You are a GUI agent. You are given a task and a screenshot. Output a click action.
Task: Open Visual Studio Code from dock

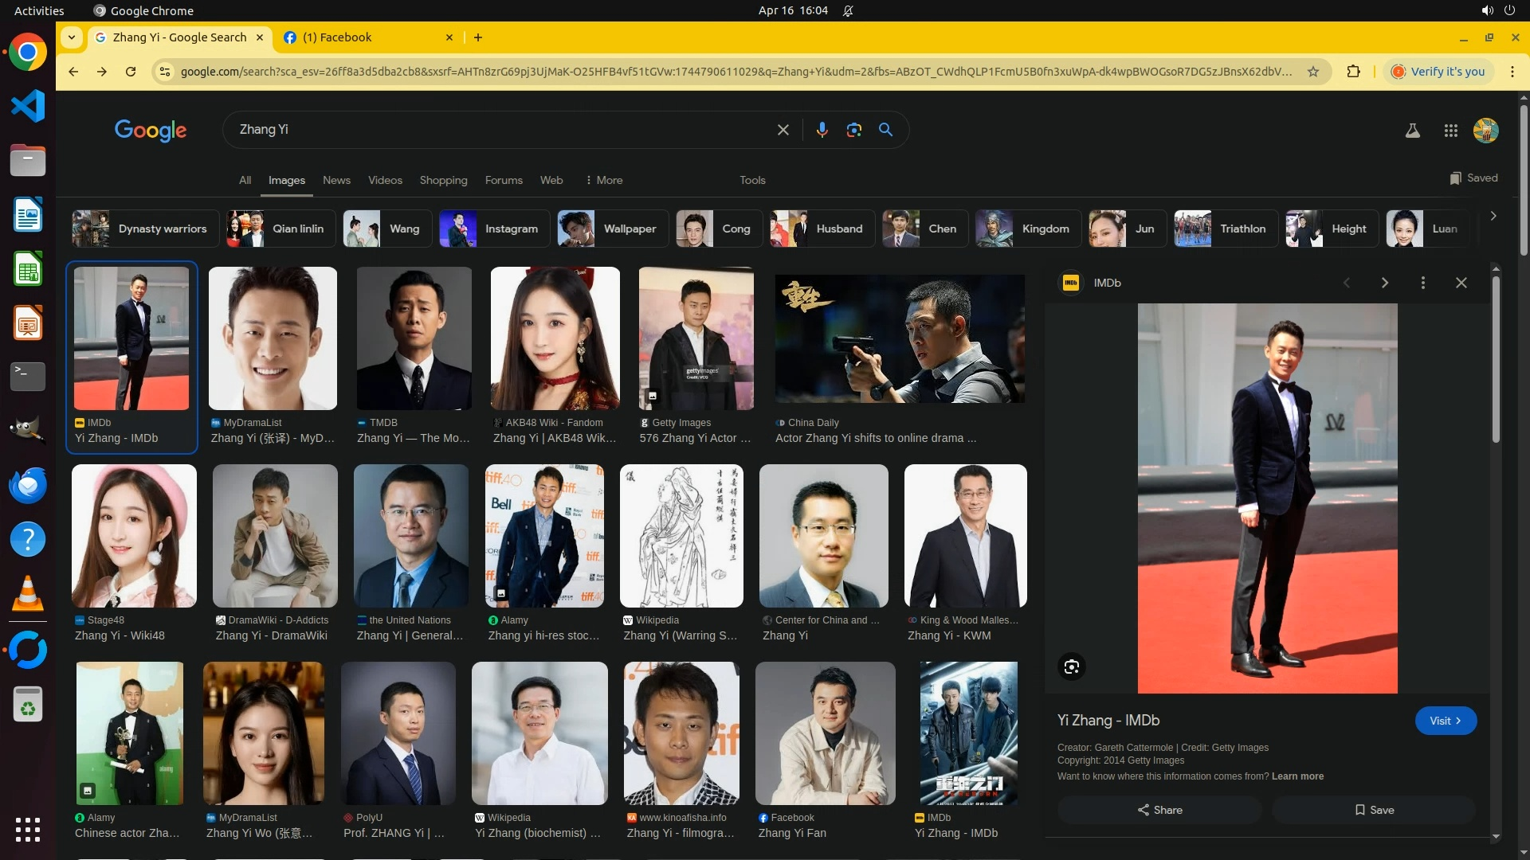pos(28,106)
